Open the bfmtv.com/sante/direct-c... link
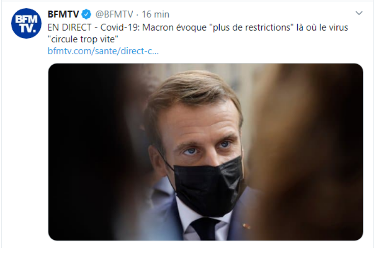Image resolution: width=376 pixels, height=253 pixels. coord(103,51)
